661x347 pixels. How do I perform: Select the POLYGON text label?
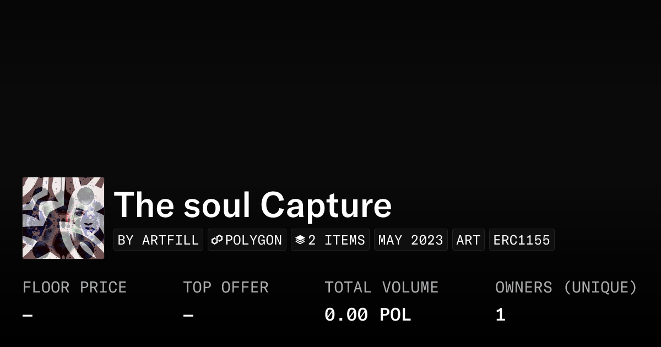[253, 240]
